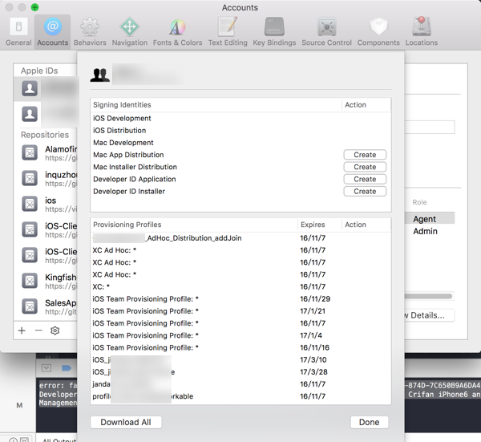
Task: Select the profile expiring 17/3/10
Action: tap(240, 359)
